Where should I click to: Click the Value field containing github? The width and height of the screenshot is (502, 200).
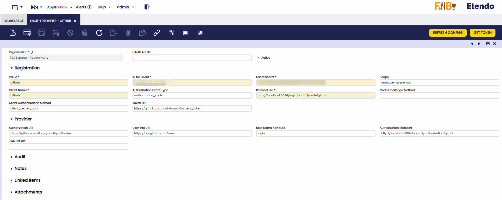[69, 82]
